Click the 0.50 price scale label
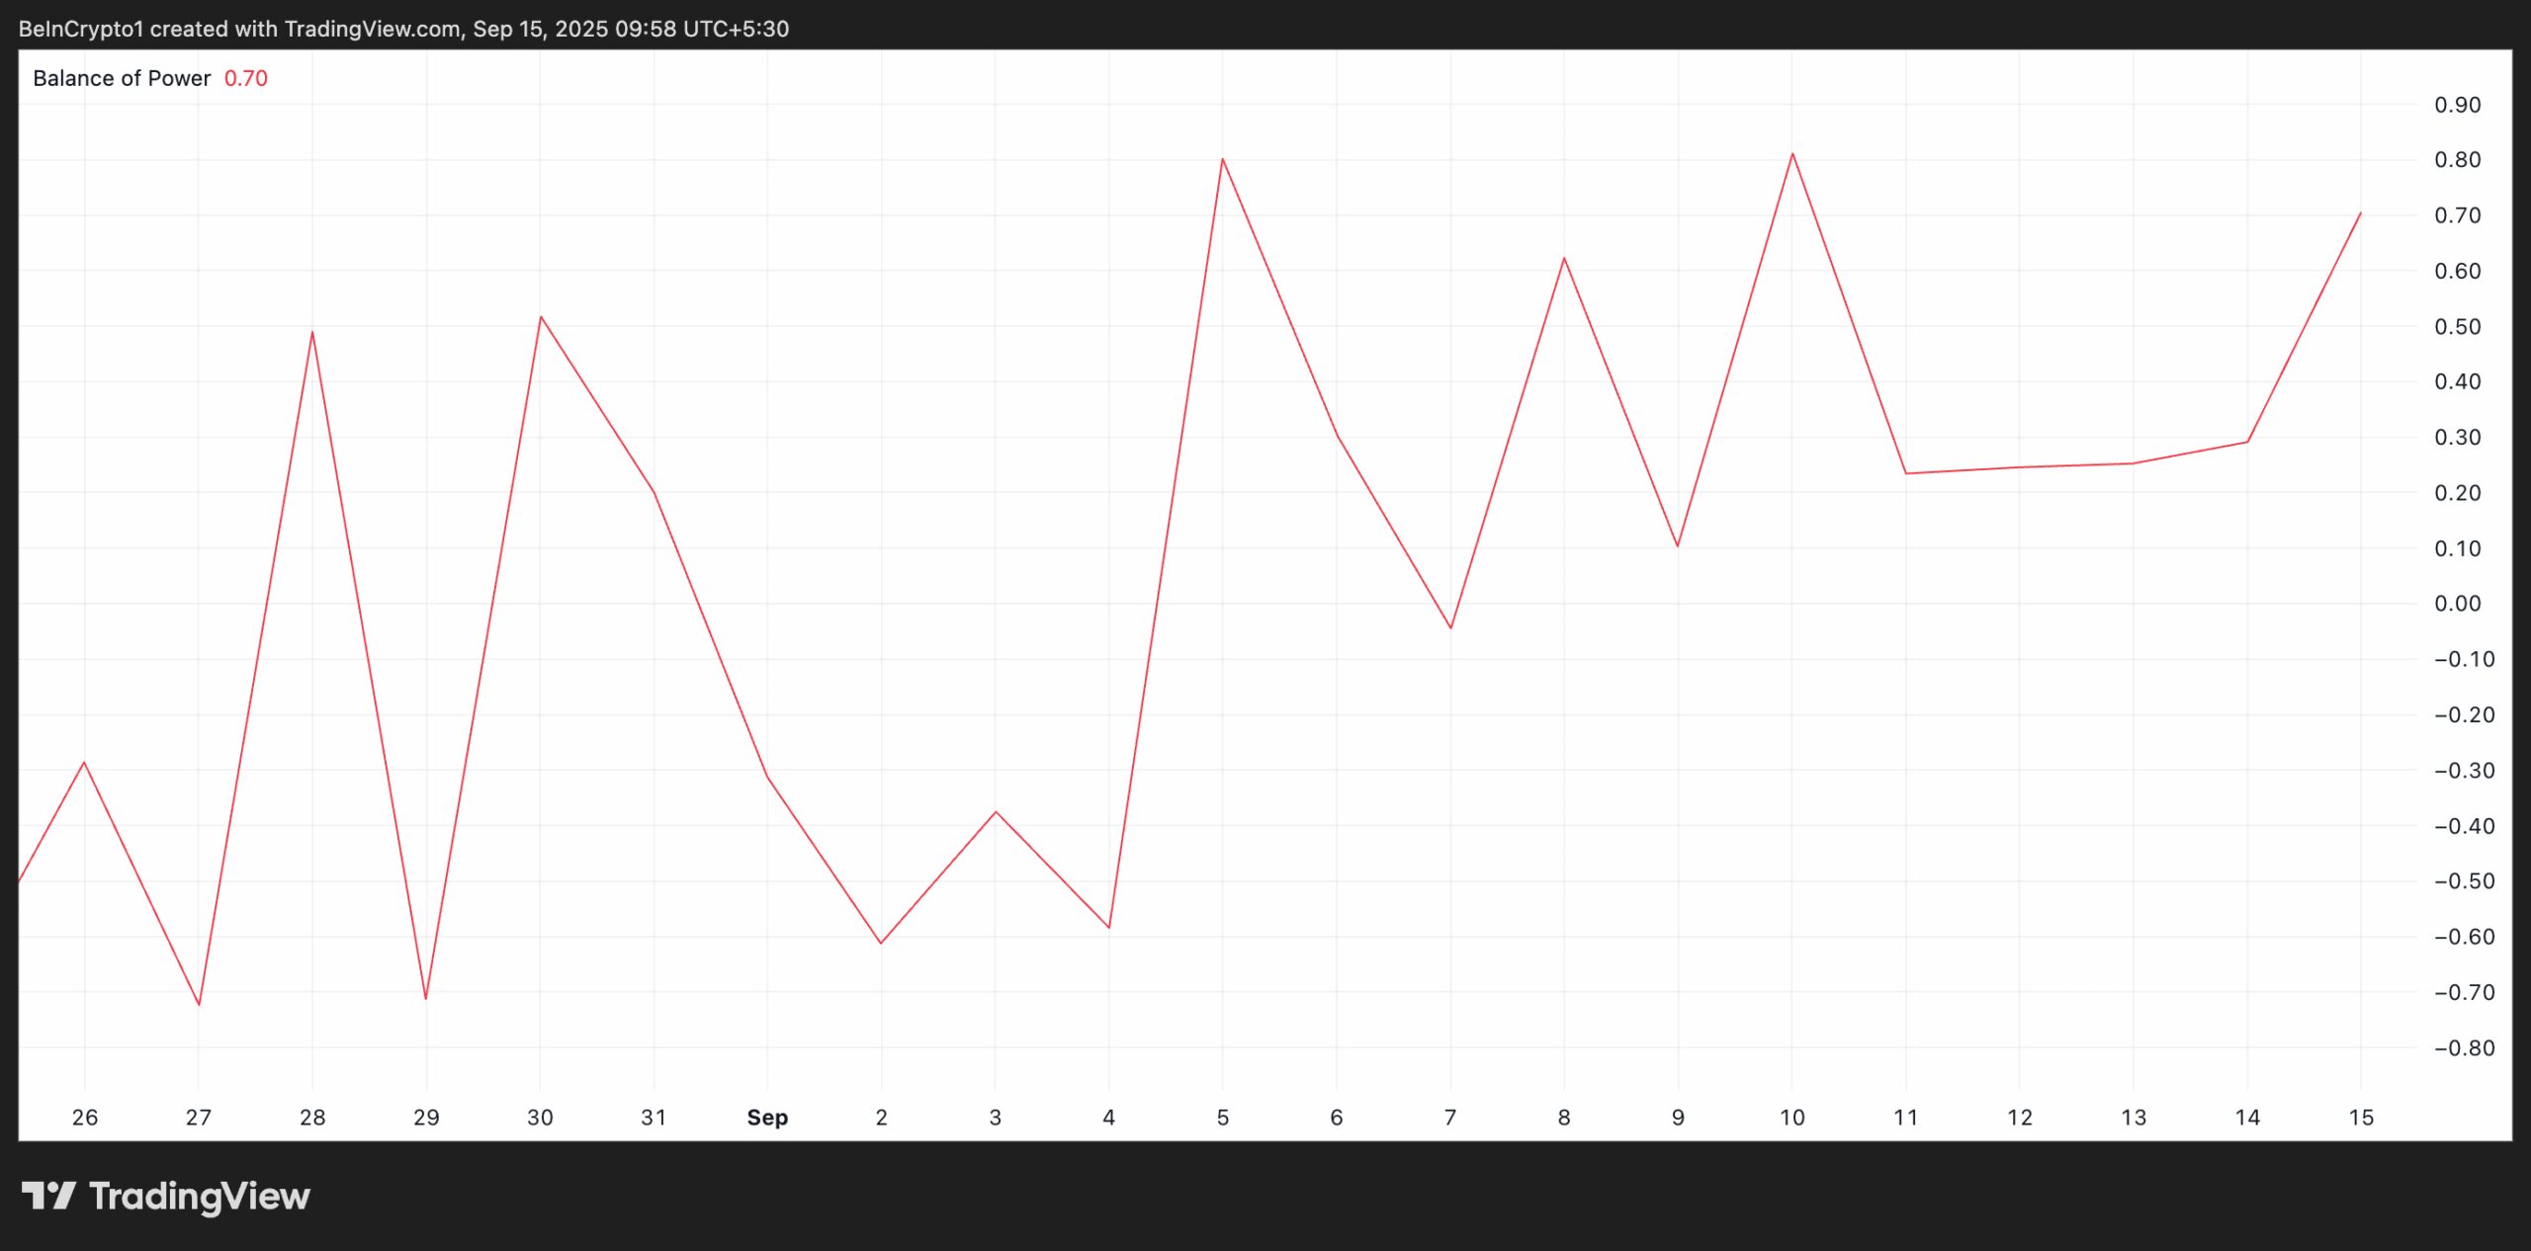Image resolution: width=2531 pixels, height=1251 pixels. click(x=2457, y=327)
